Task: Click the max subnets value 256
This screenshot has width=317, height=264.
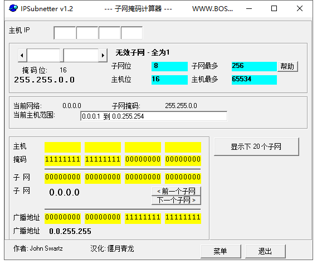Action: coord(254,66)
